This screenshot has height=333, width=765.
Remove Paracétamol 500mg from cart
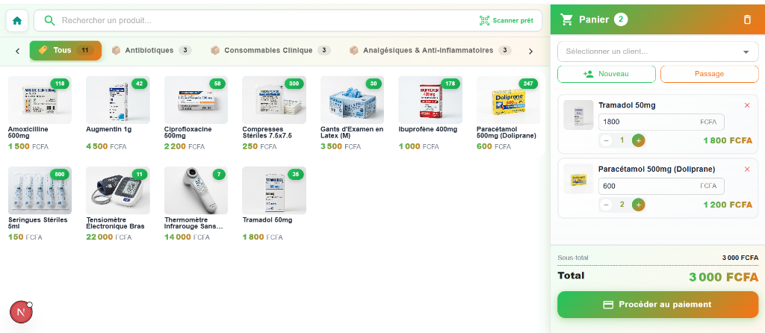(x=747, y=169)
